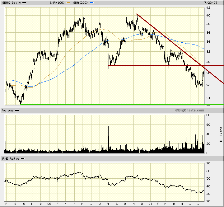Screen dimensions: 224x207
Task: Click the 32 price axis label
Action: [208, 51]
